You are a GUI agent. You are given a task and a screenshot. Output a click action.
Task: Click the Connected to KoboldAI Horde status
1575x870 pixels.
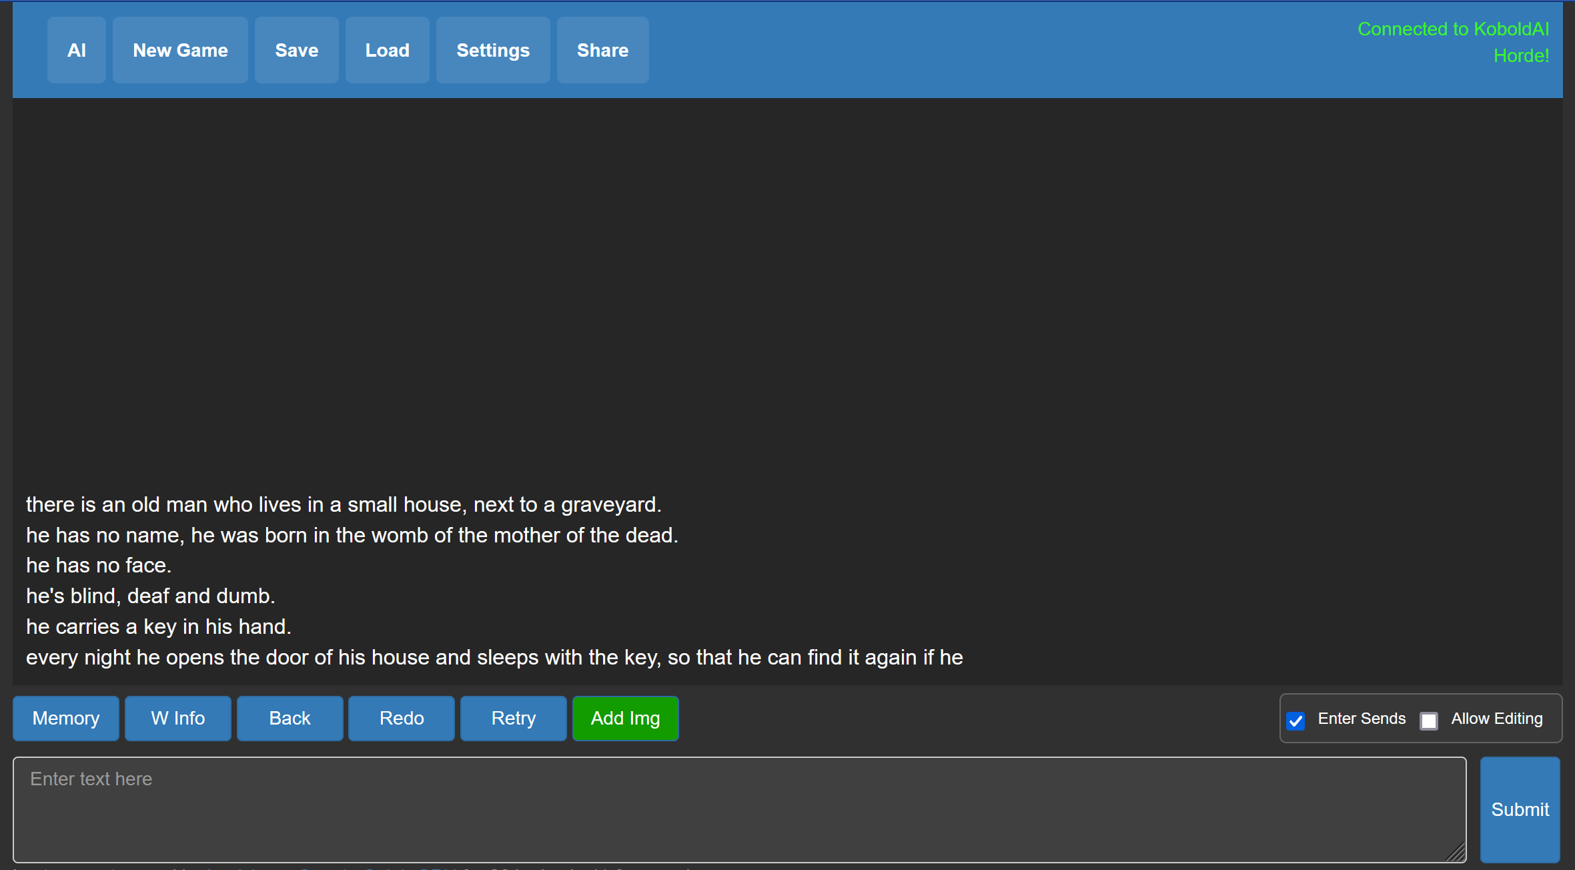click(x=1454, y=42)
